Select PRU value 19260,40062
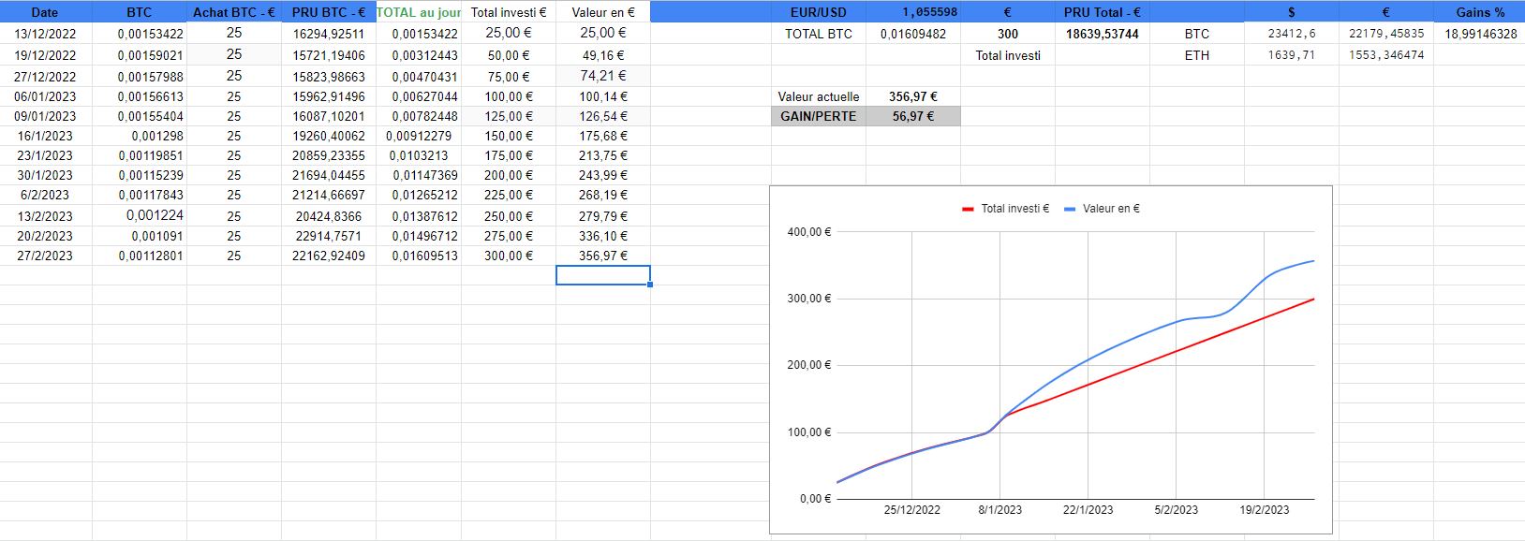1525x541 pixels. tap(329, 136)
